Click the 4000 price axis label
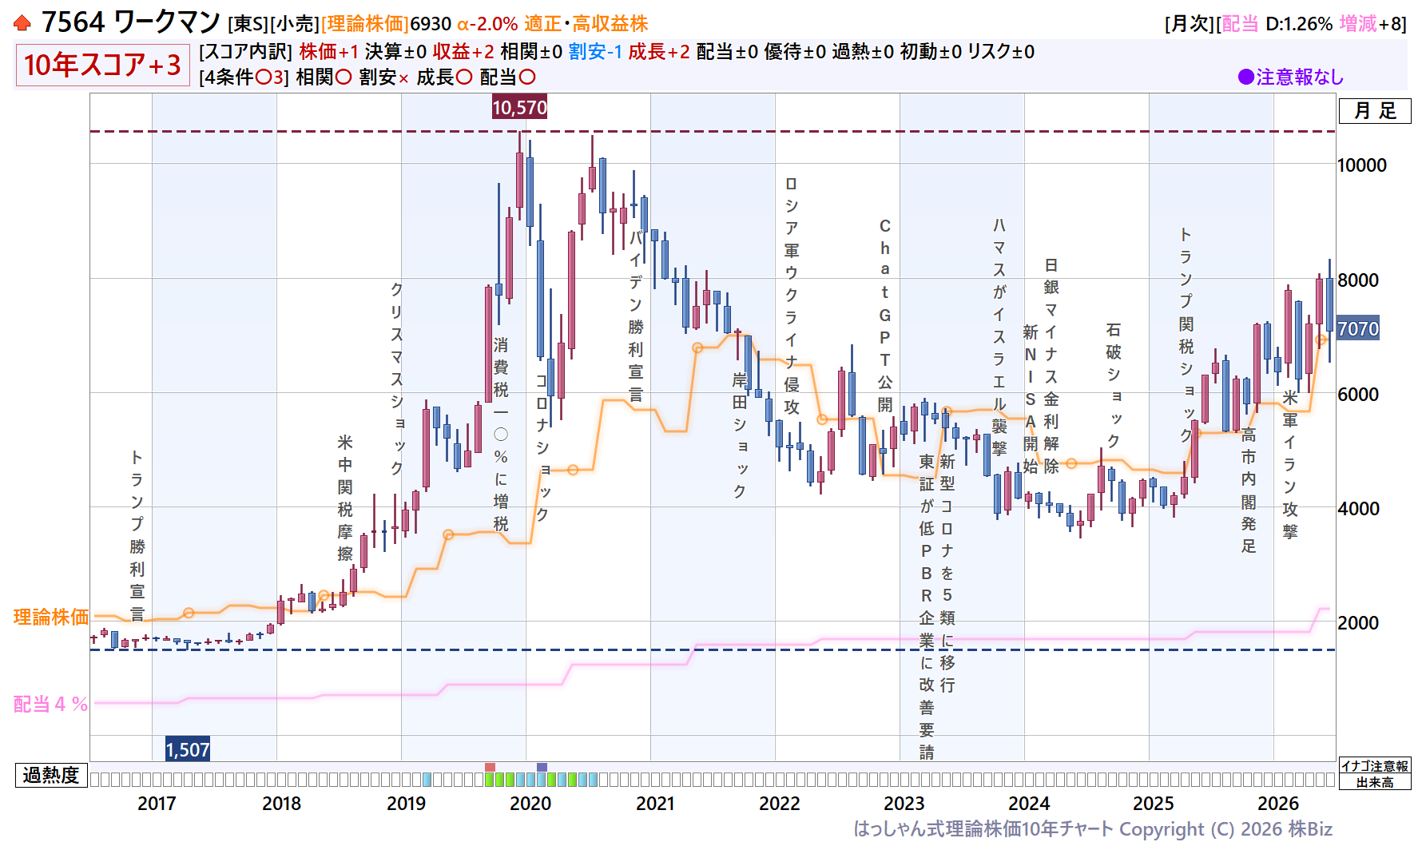 coord(1358,509)
